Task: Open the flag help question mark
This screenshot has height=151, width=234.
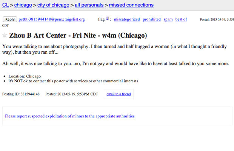Action: click(x=107, y=18)
